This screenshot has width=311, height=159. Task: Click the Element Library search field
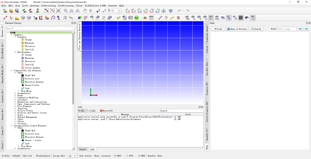[40, 28]
